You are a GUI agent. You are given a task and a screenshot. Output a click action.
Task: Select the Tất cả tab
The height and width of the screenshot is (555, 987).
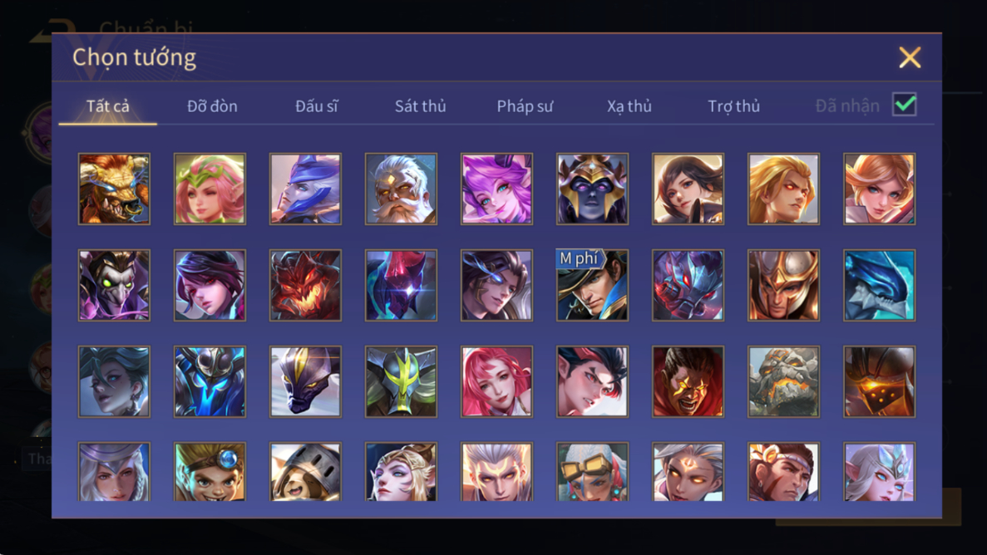107,106
